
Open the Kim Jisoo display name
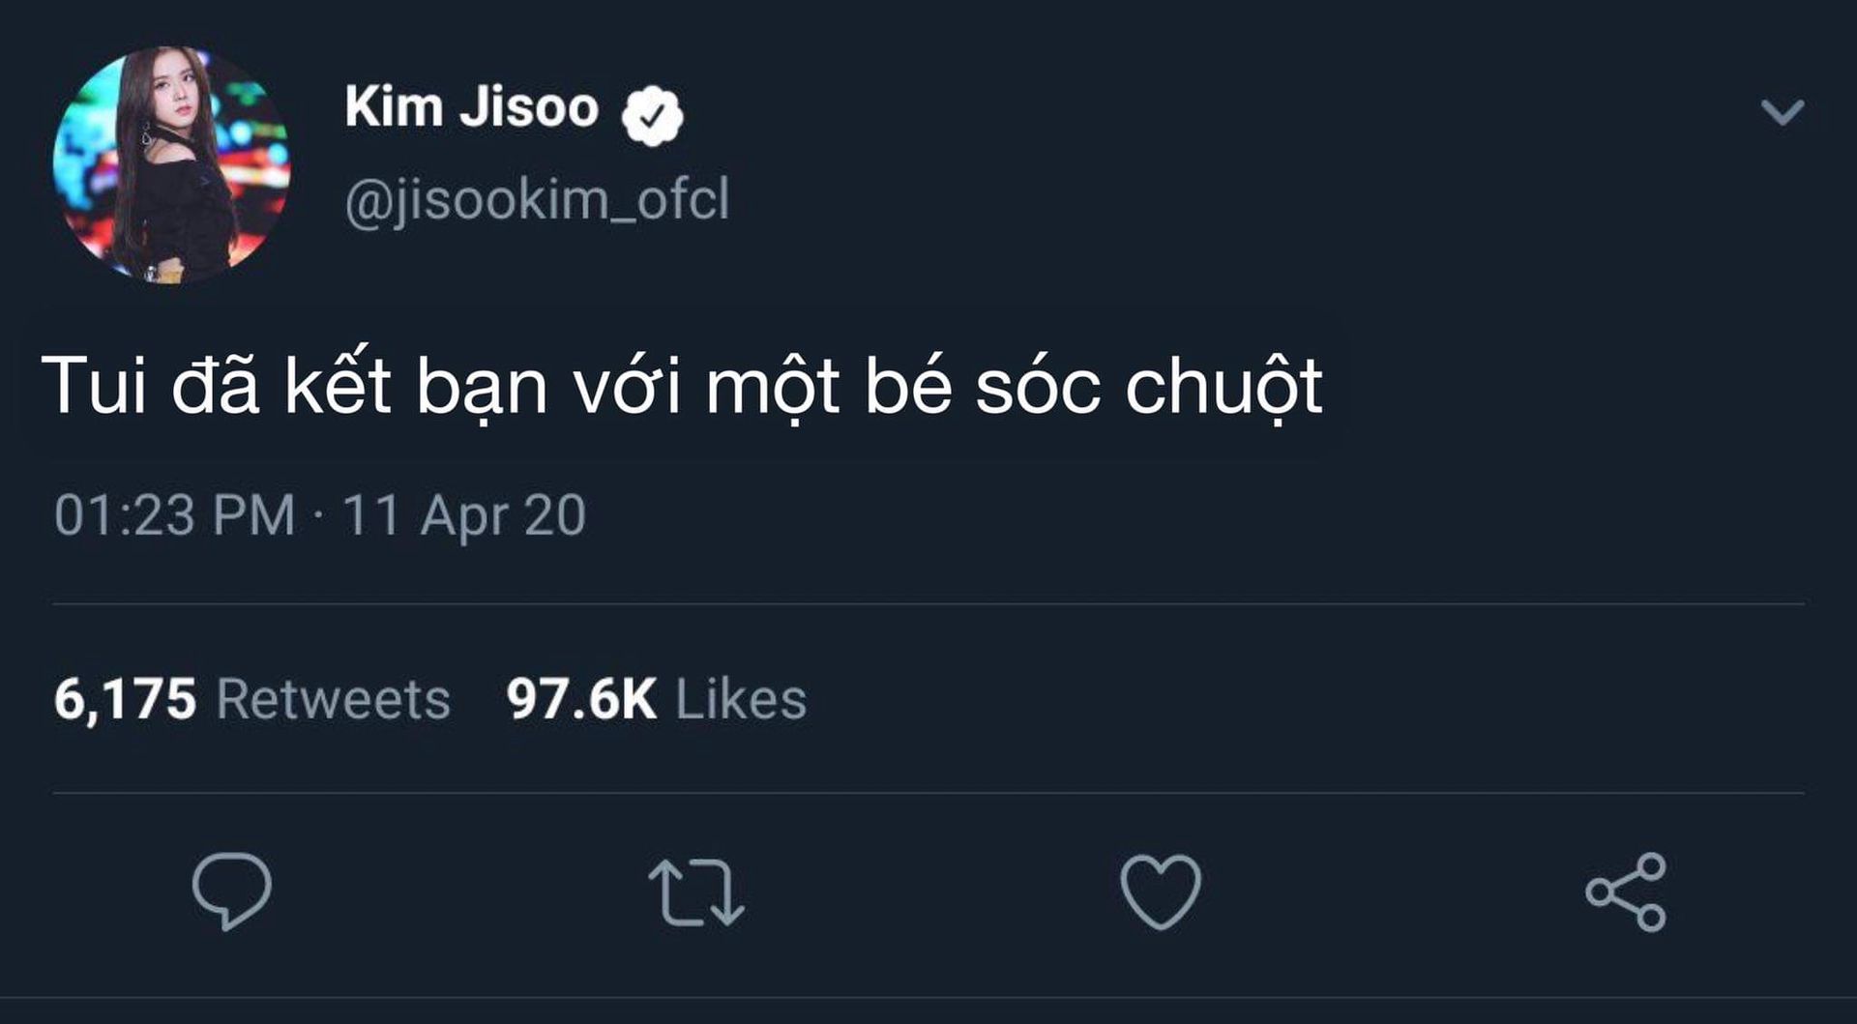[471, 107]
